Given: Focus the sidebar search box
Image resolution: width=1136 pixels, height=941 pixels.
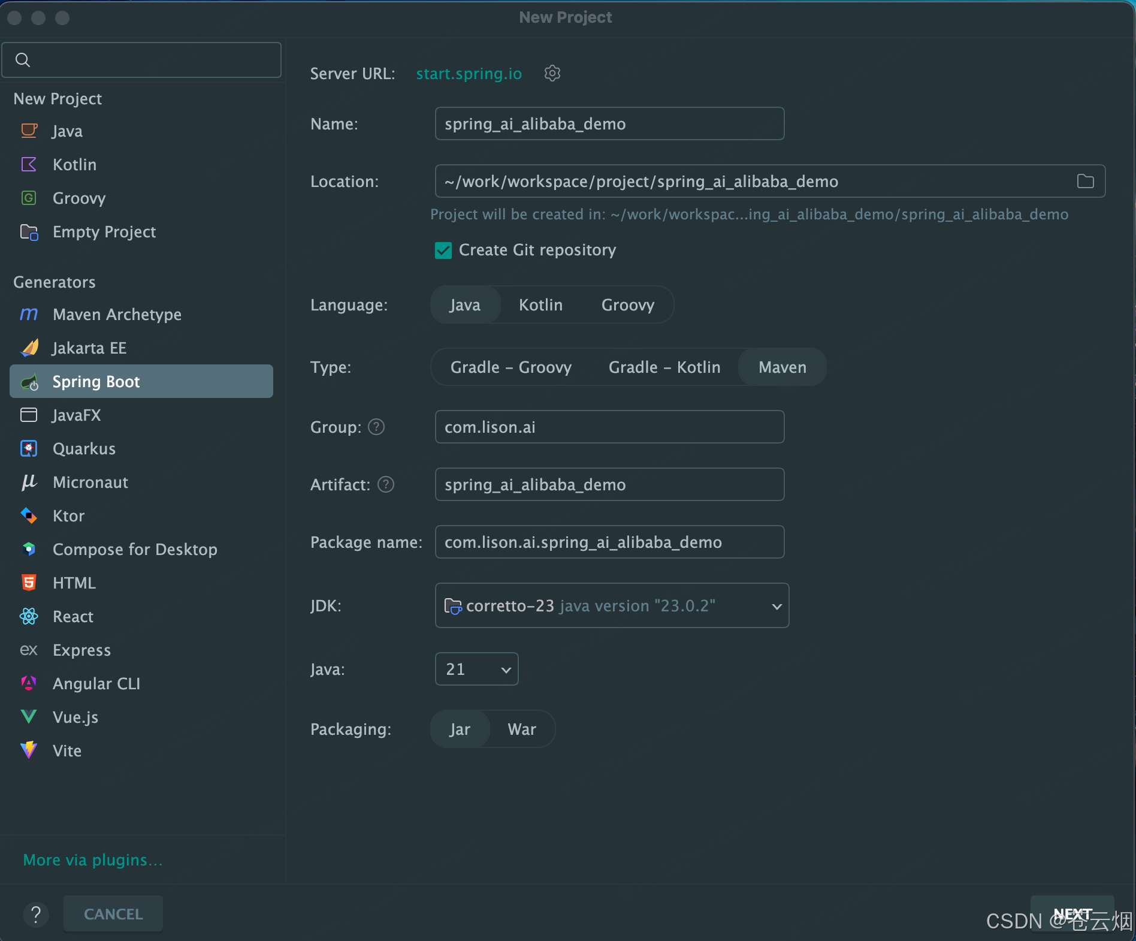Looking at the screenshot, I should click(141, 60).
